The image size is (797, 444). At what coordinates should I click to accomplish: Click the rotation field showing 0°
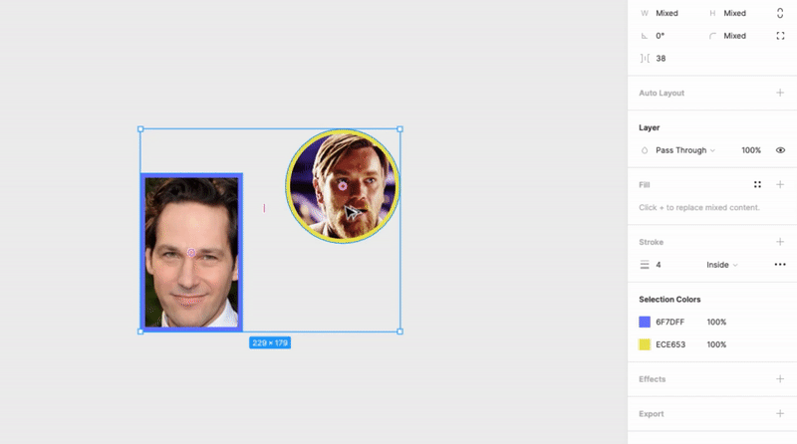click(x=660, y=36)
